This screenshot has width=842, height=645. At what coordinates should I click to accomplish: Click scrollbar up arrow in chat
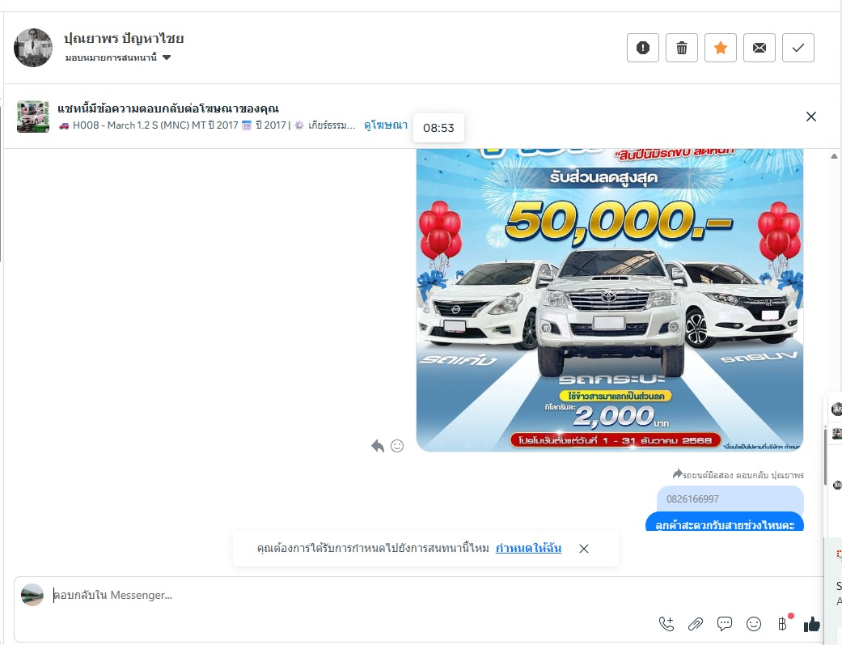pyautogui.click(x=834, y=156)
